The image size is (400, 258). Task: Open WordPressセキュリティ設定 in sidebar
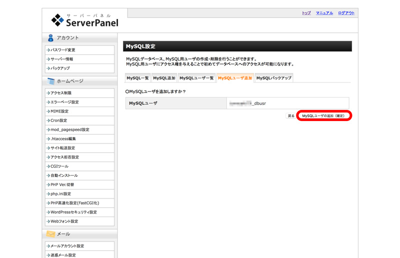pyautogui.click(x=79, y=212)
